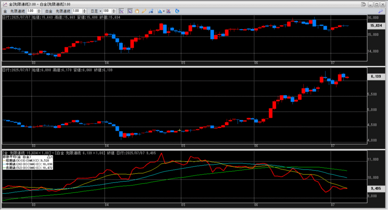Click the delete indicators chart icon
This screenshot has height=210, width=388.
168,11
